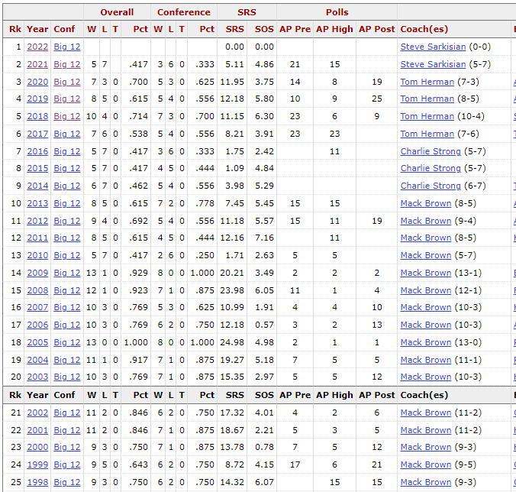Click Big 12 link in 2002 row
Viewport: 516px width, 492px height.
(66, 413)
